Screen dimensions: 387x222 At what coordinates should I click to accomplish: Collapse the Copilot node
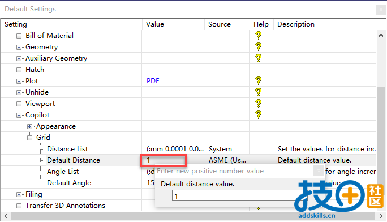(19, 116)
